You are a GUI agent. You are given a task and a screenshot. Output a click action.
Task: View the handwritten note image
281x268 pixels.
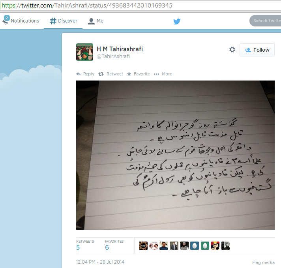[x=175, y=155]
